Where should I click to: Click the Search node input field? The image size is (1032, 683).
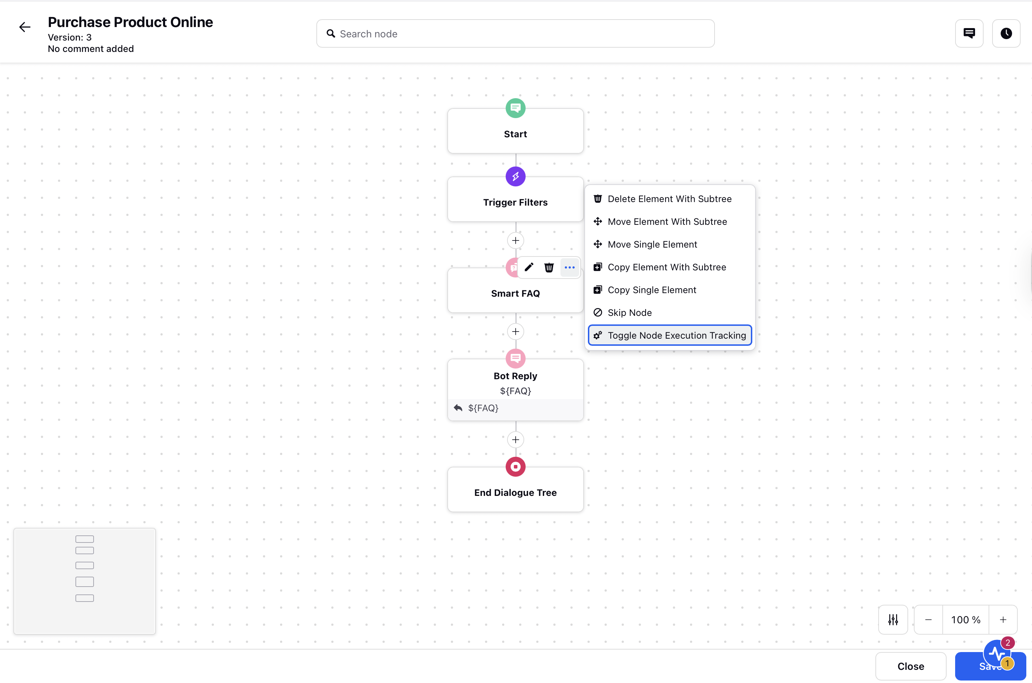point(515,33)
